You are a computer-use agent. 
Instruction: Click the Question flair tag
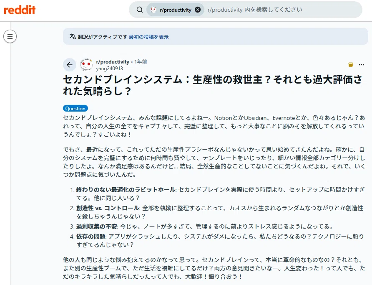point(75,108)
